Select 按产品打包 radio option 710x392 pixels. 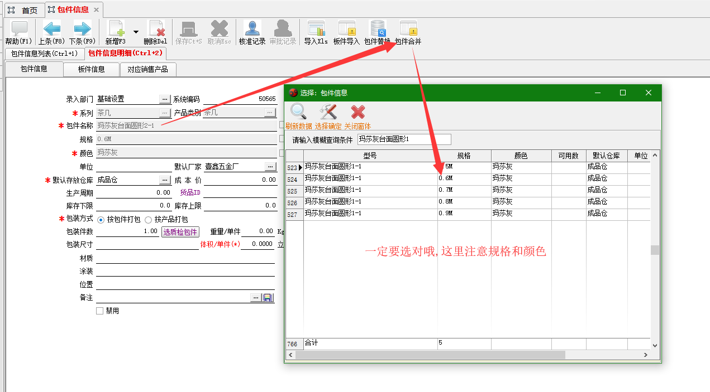[x=148, y=220]
